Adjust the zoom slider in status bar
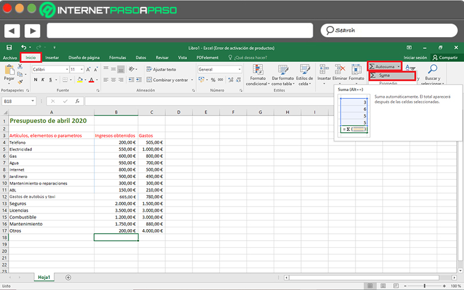 [x=425, y=286]
